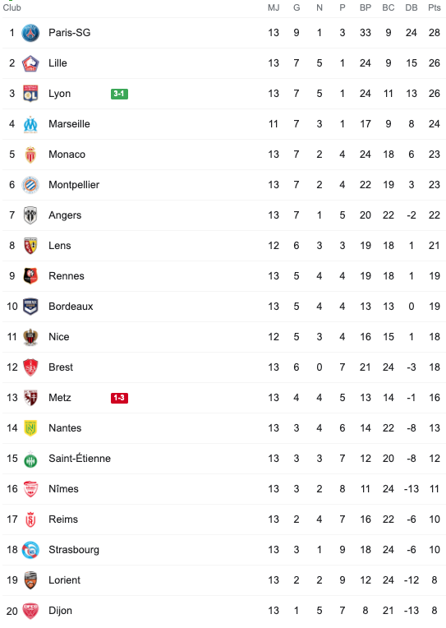Click the Paris-SG club crest
The width and height of the screenshot is (446, 628).
click(x=30, y=33)
